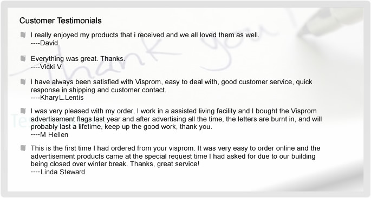
Task: Click the 'Everything was great. Thanks.' text
Action: pos(78,59)
